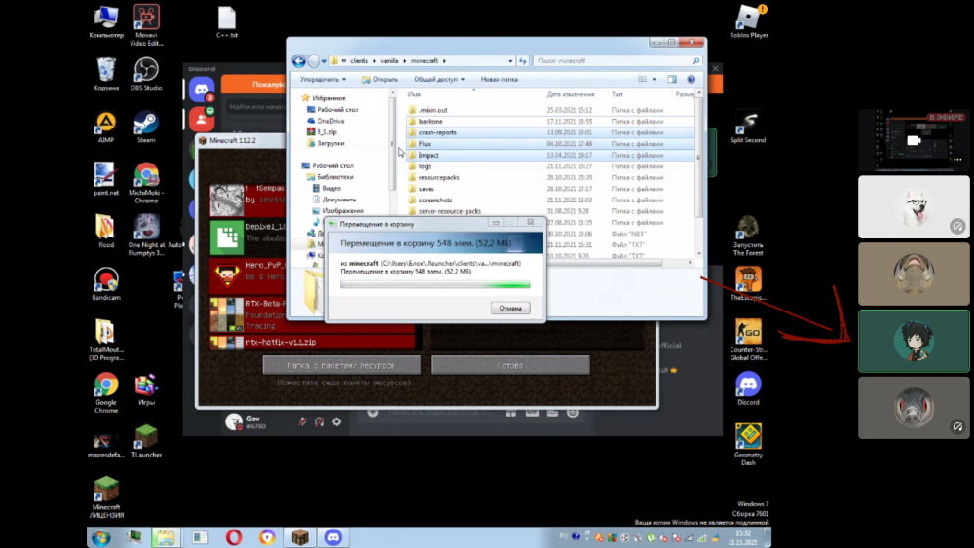Click Discord icon in the taskbar

coord(333,537)
